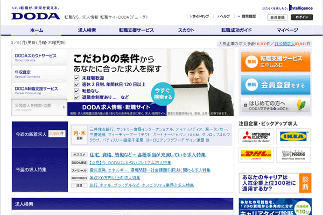The height and width of the screenshot is (215, 323).
Task: Select DODAスカウトサービス side menu item
Action: click(x=39, y=57)
